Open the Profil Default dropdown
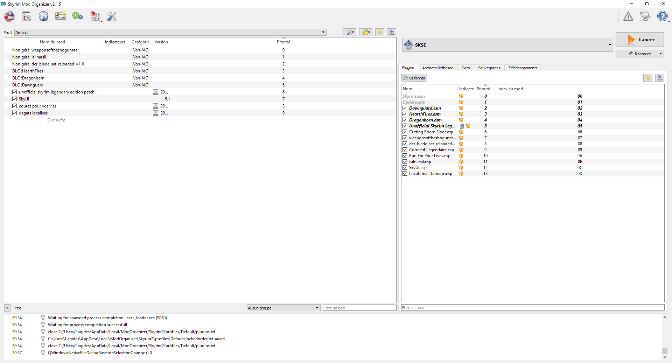672x363 pixels. [170, 32]
